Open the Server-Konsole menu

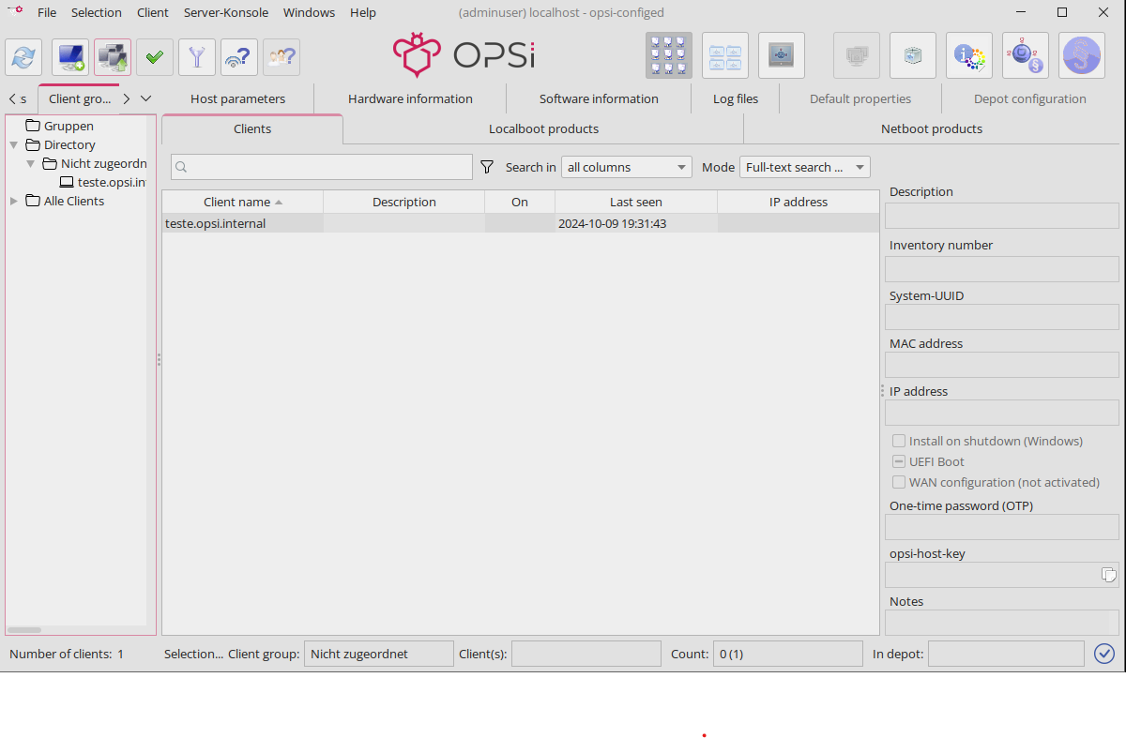coord(226,12)
